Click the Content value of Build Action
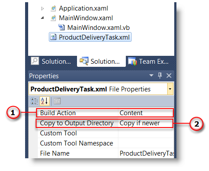This screenshot has height=171, width=209. pos(131,113)
